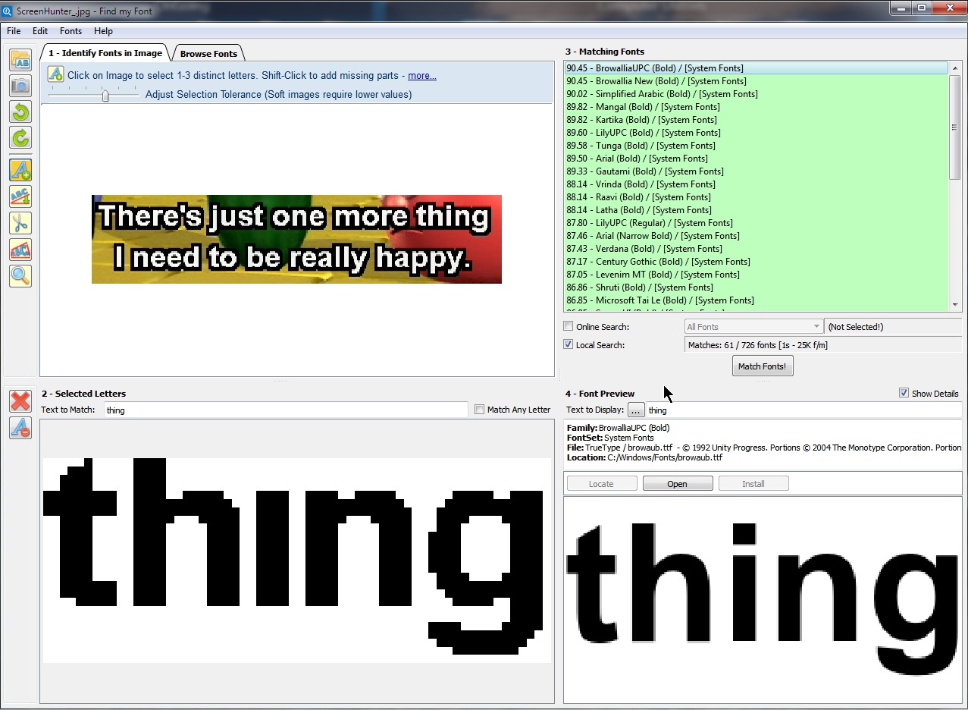Clear all selected letters with red X

click(x=20, y=401)
